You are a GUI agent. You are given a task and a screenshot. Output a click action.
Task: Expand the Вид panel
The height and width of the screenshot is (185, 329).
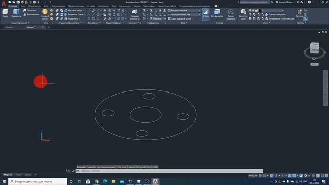184,23
